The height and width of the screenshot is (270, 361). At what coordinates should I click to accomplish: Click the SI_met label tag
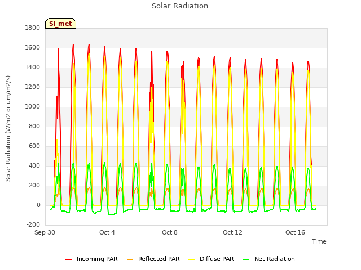(60, 24)
